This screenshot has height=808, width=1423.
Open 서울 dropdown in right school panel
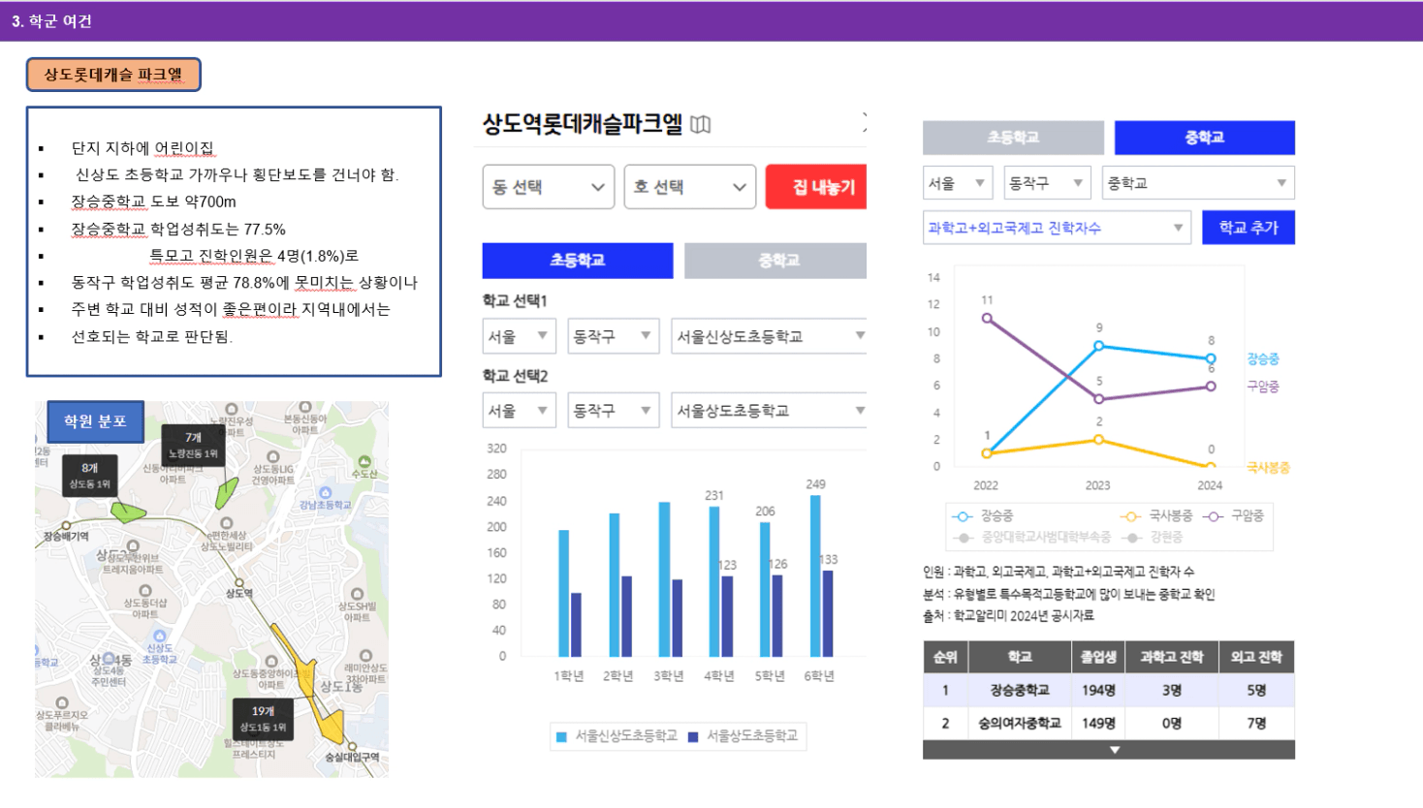(x=957, y=183)
